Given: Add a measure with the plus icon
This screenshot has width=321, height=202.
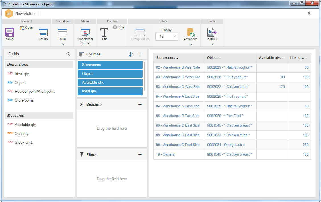Looking at the screenshot, I should pyautogui.click(x=140, y=104).
